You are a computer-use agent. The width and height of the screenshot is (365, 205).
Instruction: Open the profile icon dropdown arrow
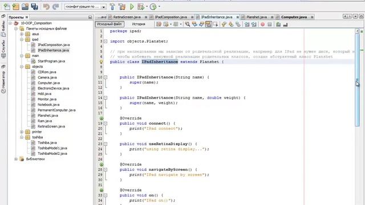159,7
